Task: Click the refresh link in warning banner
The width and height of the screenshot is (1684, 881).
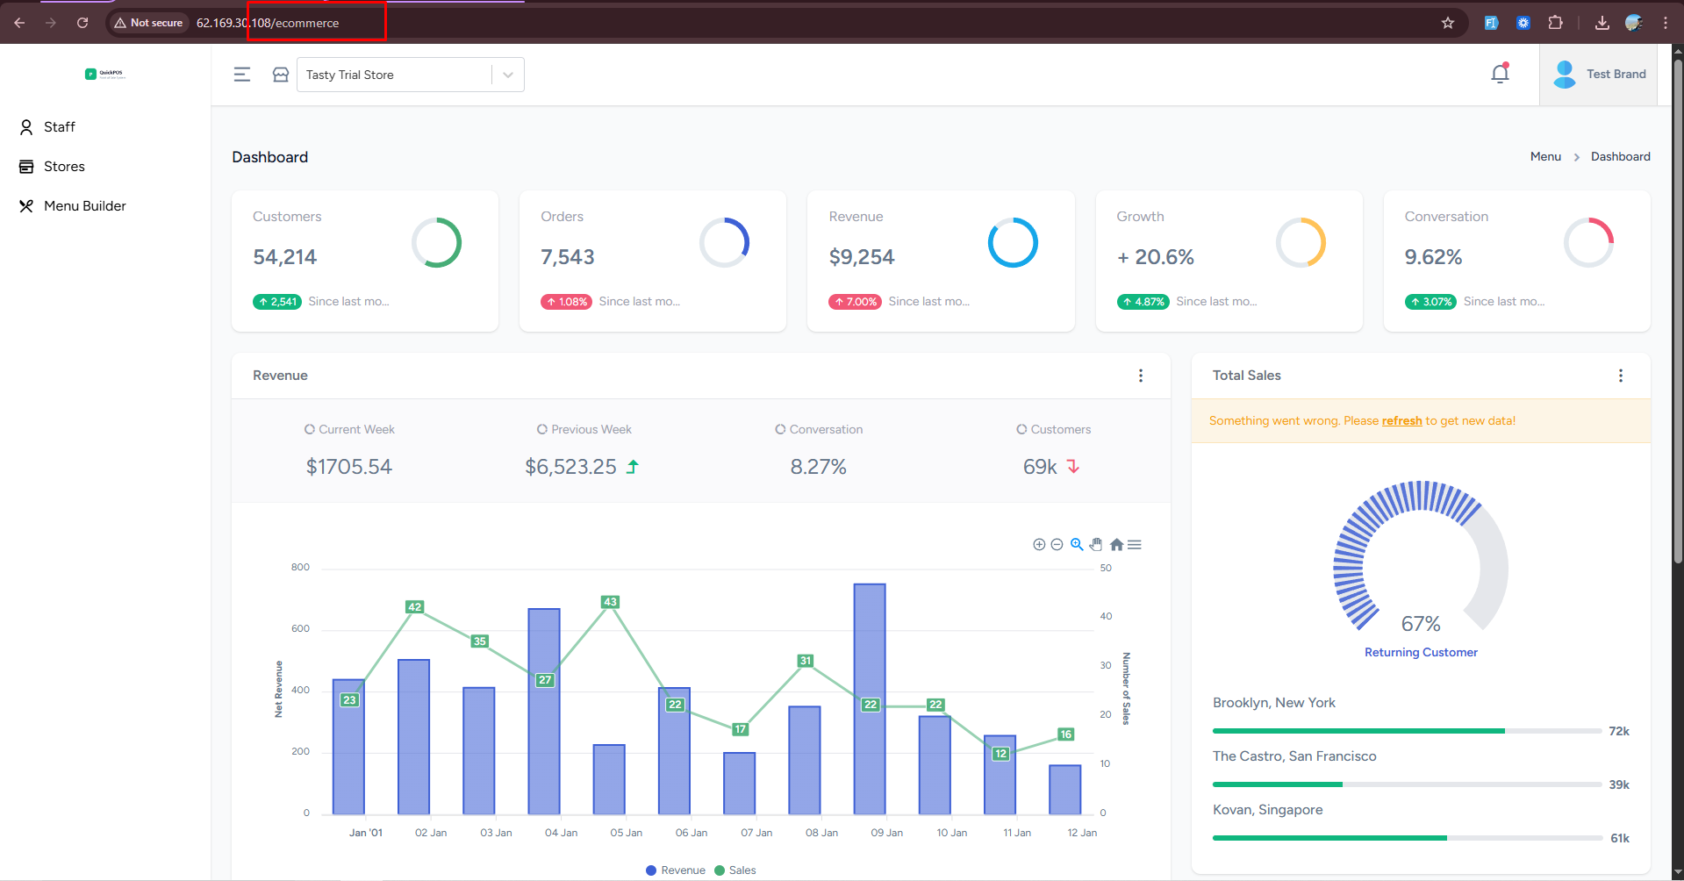Action: pos(1401,421)
